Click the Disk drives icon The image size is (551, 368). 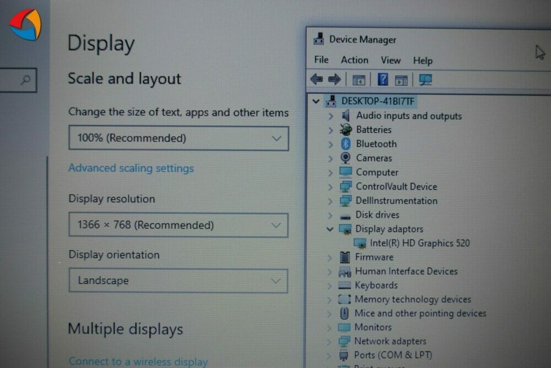coord(345,216)
